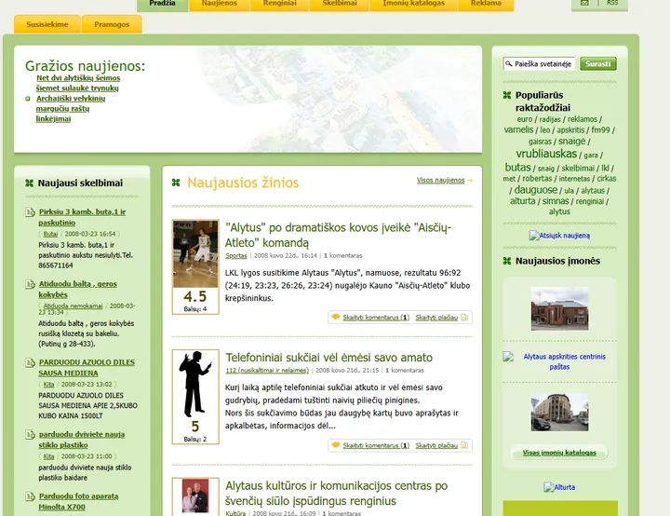Click the brick building company thumbnail
Screen dimensions: 670x516
[559, 308]
